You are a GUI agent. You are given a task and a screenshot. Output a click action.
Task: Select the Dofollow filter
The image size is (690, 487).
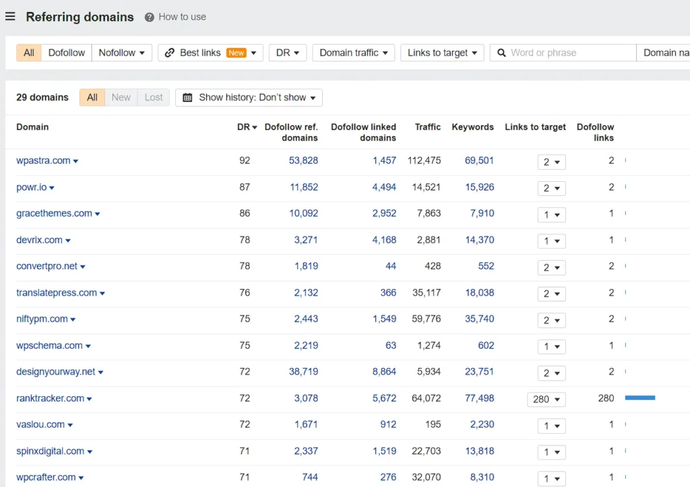click(67, 53)
